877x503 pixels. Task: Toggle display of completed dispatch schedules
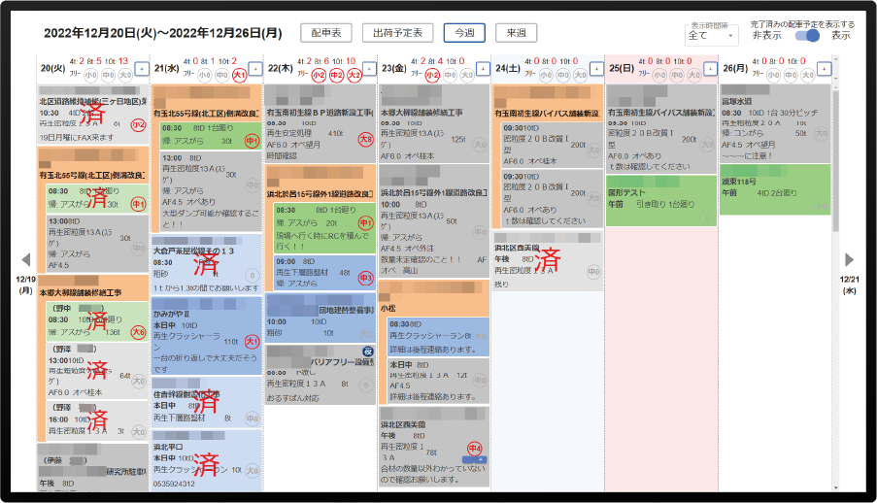tap(806, 36)
